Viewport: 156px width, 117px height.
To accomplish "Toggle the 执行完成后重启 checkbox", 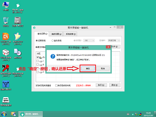I will pos(37,86).
